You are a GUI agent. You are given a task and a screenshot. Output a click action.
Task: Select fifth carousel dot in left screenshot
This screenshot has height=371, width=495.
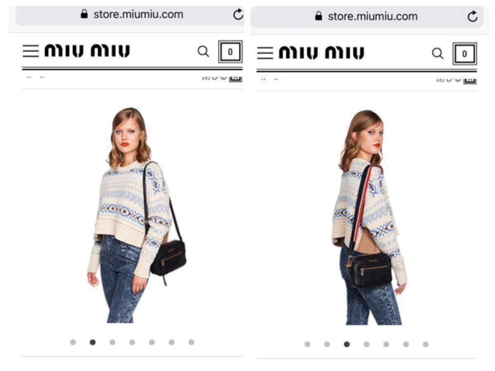152,342
